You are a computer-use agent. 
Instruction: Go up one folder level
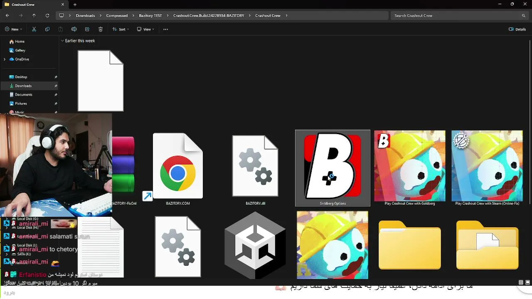pyautogui.click(x=34, y=15)
